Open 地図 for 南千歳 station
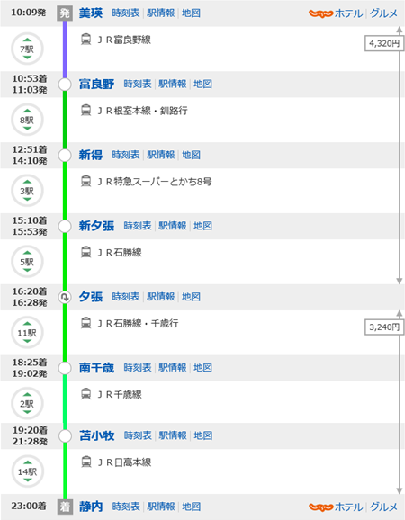This screenshot has width=405, height=520. (x=202, y=368)
